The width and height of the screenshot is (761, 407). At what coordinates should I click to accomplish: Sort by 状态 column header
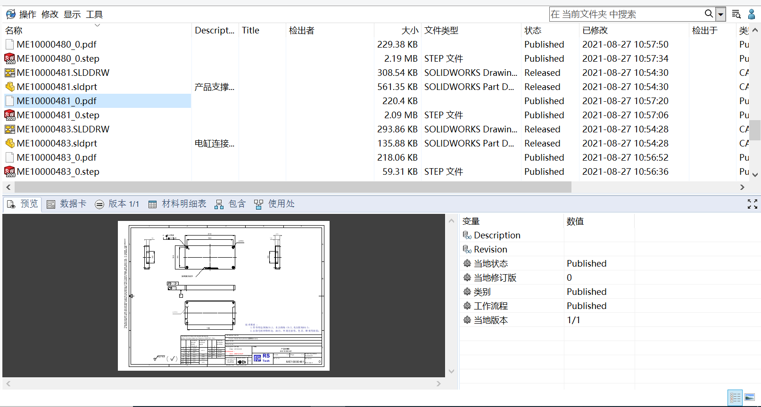[x=533, y=30]
